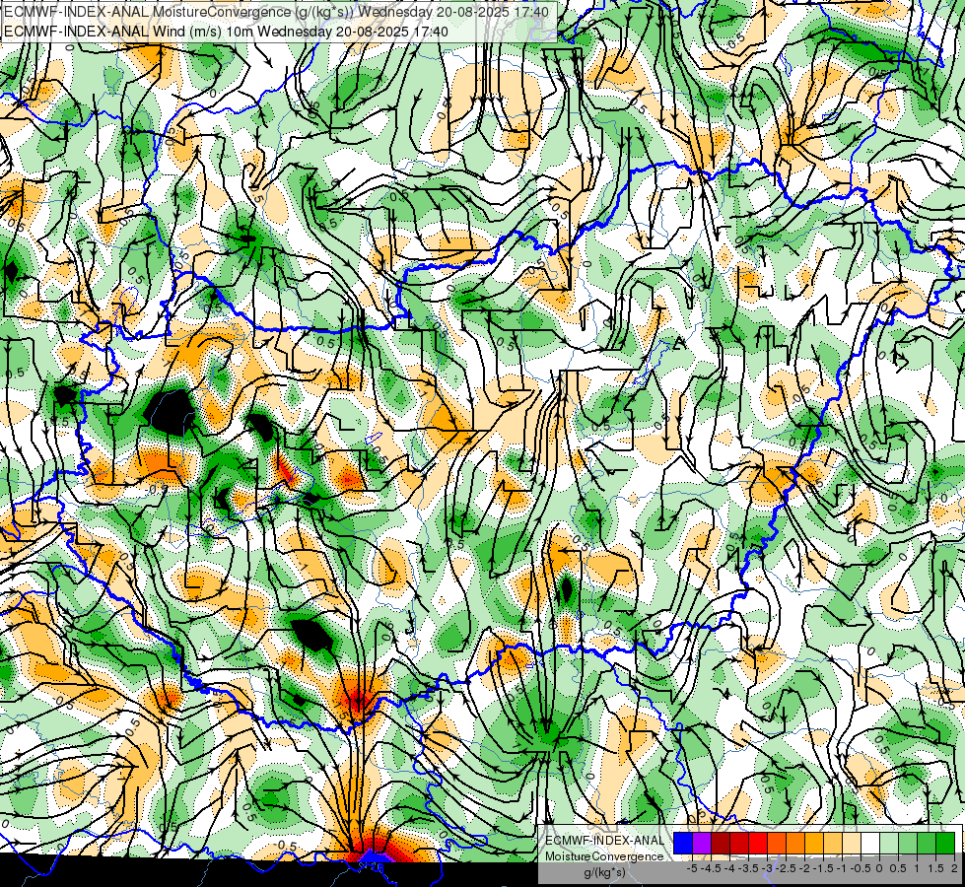The image size is (965, 887).
Task: Click the '-1.5' legend tick label
Action: [x=823, y=868]
